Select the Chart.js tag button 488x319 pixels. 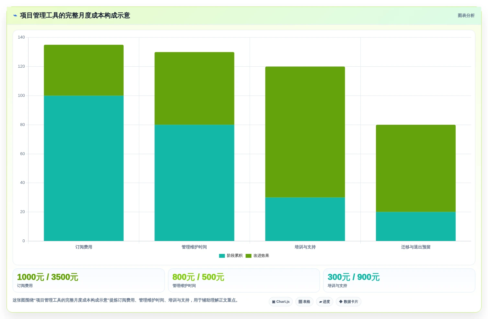click(x=281, y=302)
